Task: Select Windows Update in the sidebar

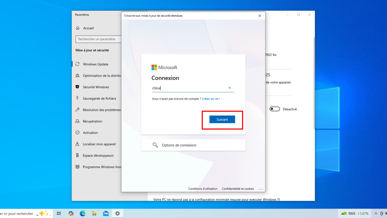Action: pos(95,64)
